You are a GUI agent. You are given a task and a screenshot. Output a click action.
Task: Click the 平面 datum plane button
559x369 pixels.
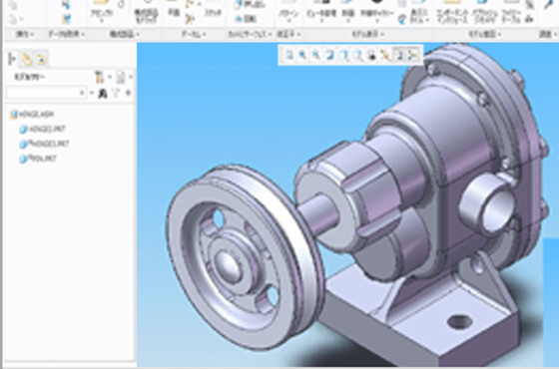click(x=174, y=9)
